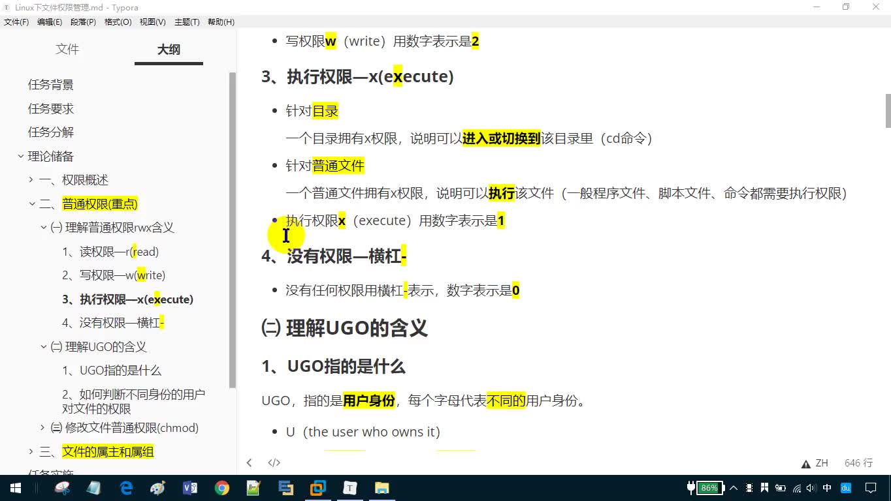Open the 帮助(H) menu
Screen dimensions: 891x501
click(221, 22)
